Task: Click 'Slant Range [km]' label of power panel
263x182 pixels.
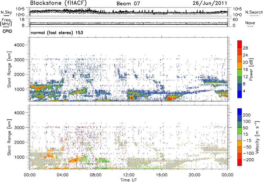Action: pos(9,69)
